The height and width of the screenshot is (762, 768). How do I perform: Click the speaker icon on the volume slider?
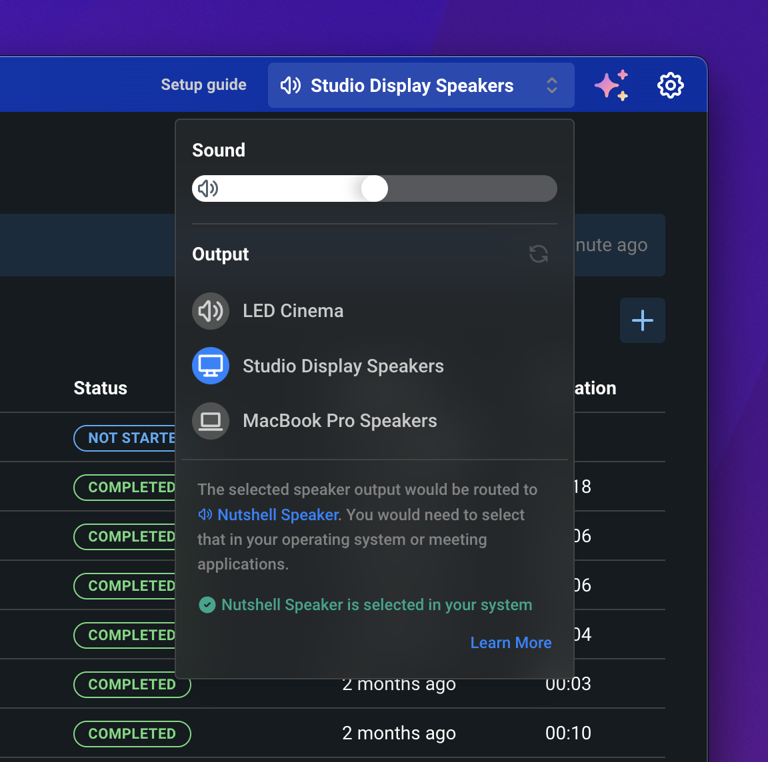point(208,189)
